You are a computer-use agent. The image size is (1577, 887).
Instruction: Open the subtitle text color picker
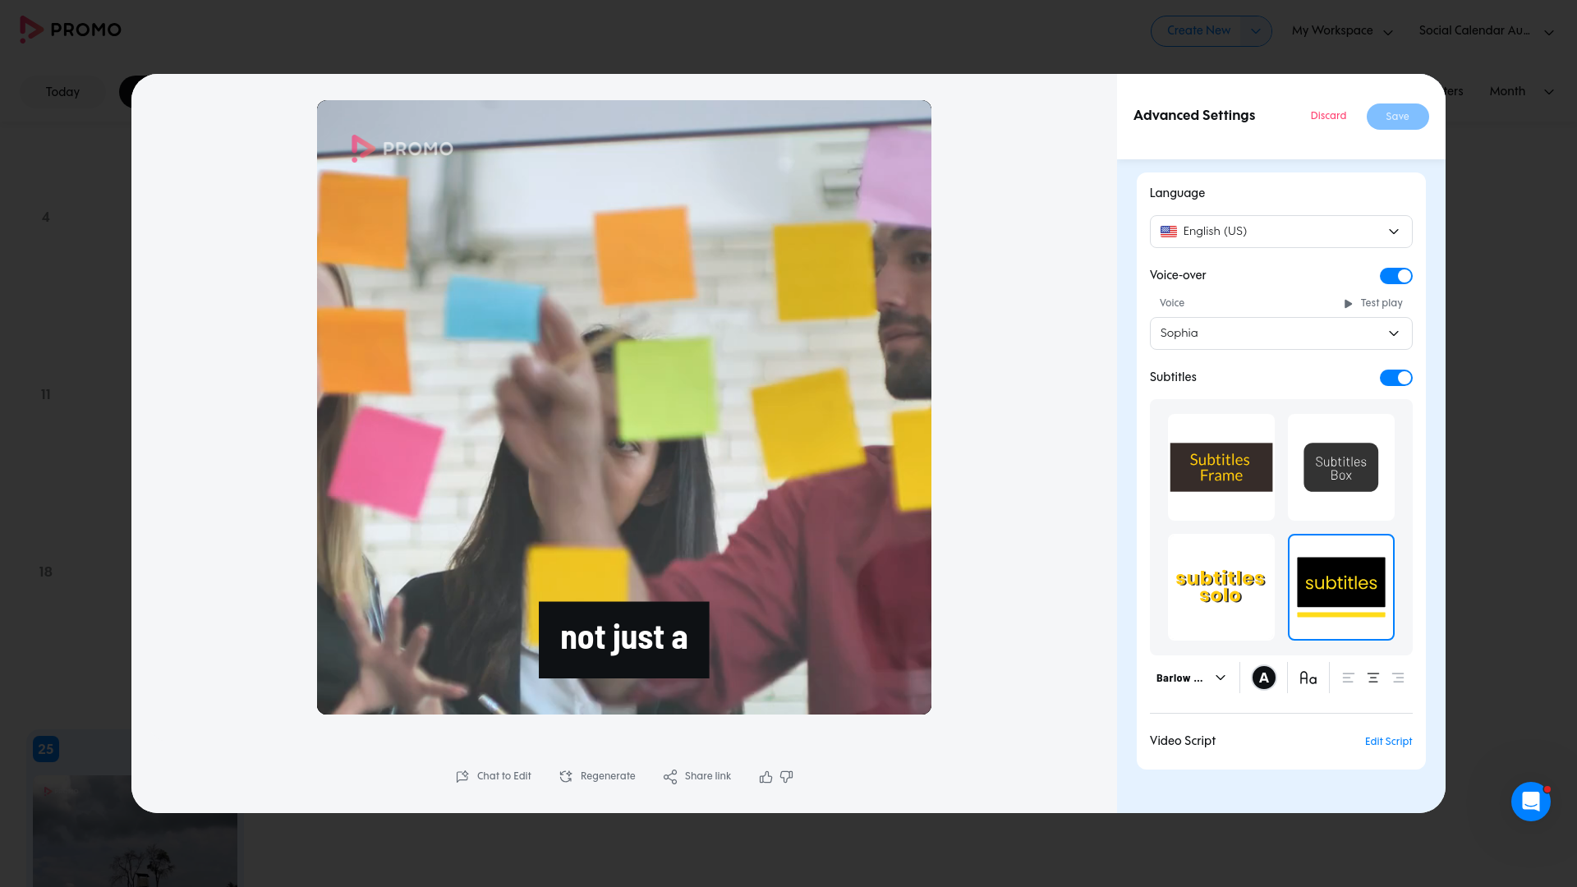[x=1263, y=678]
